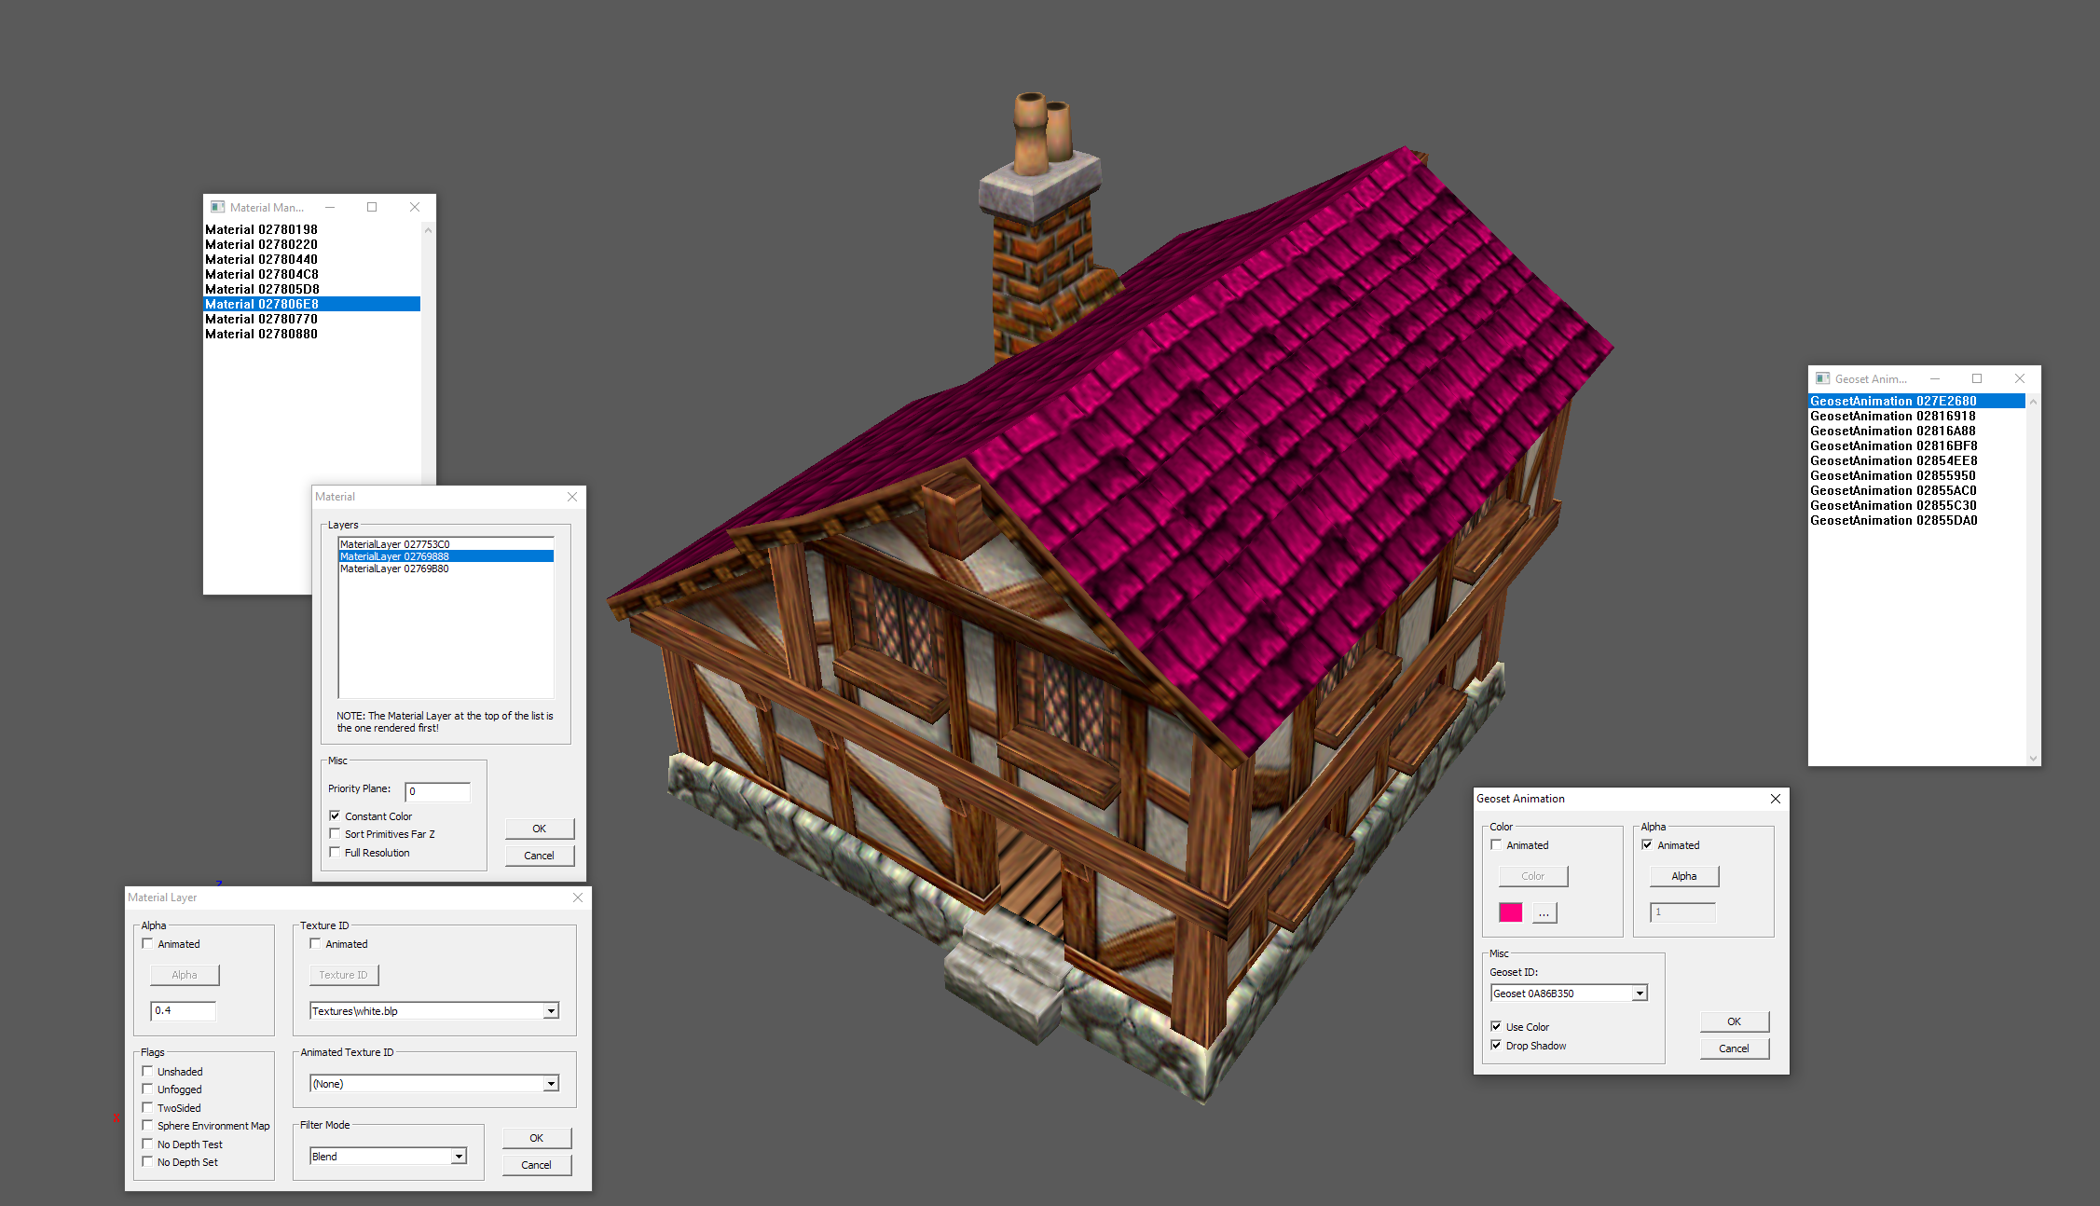This screenshot has width=2100, height=1206.
Task: Click Geoset Animation Manager window title icon
Action: (x=1822, y=378)
